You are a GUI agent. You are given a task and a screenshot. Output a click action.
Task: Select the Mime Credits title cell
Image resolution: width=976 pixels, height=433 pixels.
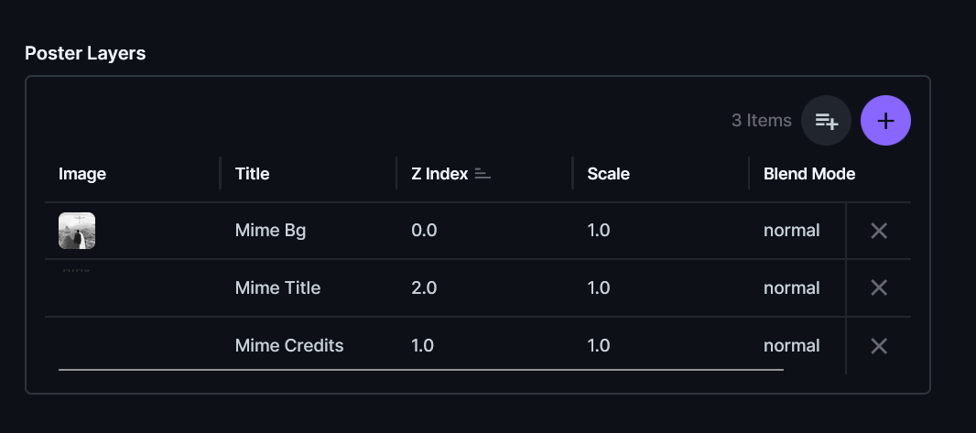point(289,346)
